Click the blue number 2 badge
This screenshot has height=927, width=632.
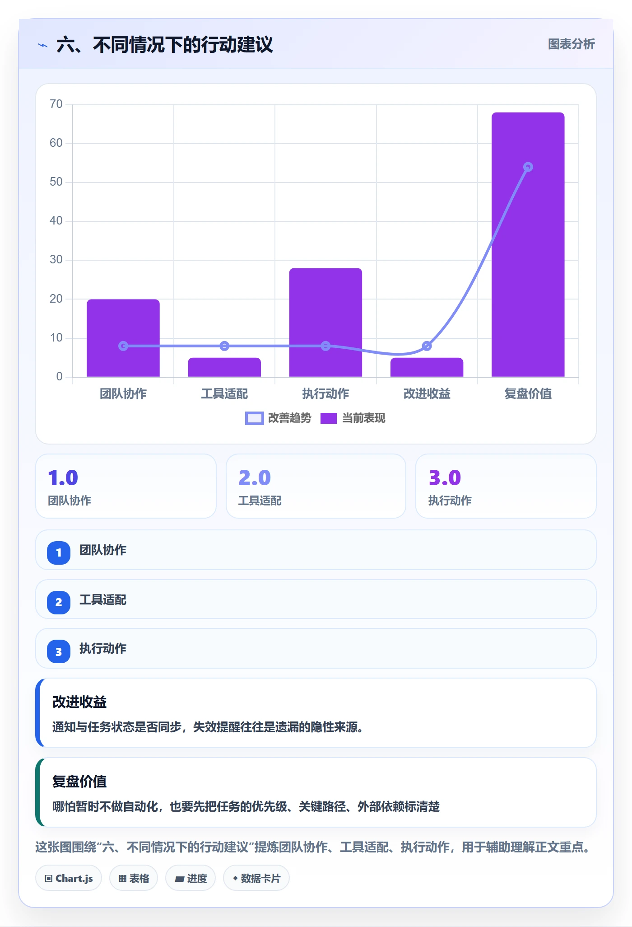(x=59, y=602)
